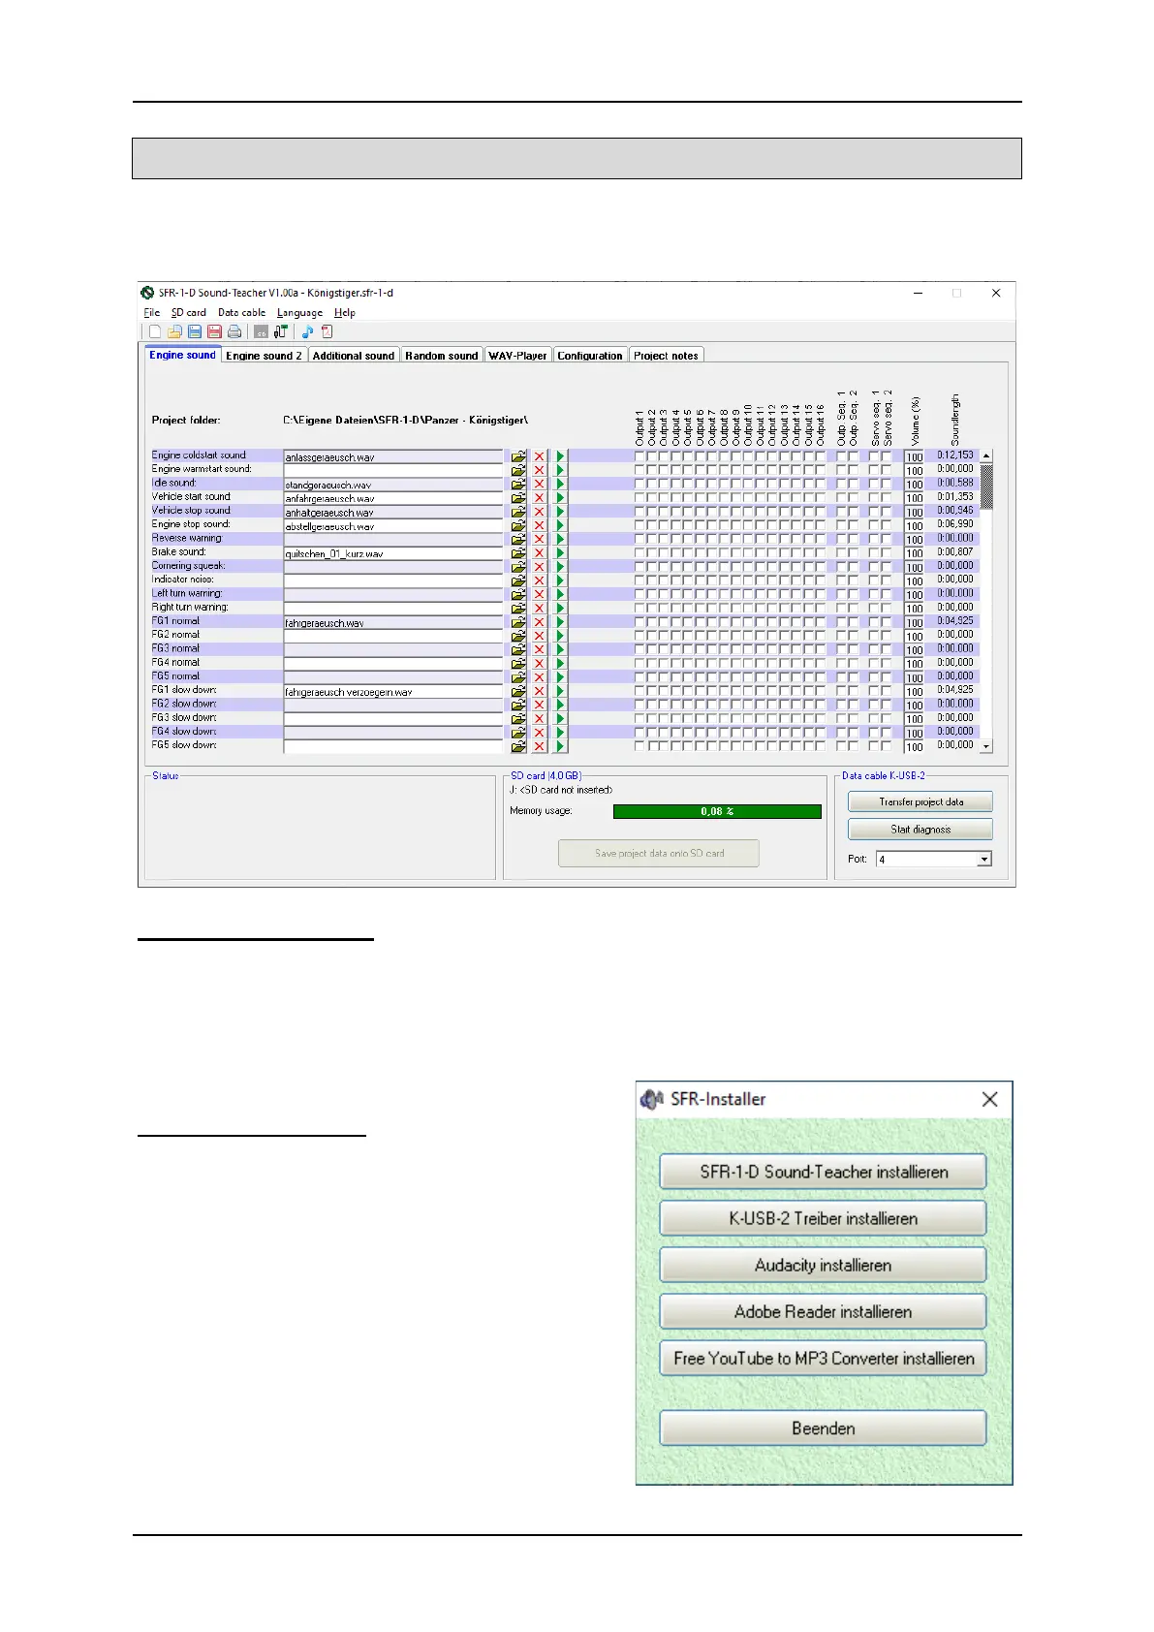1154x1632 pixels.
Task: Browse file for Engine coldstart sound
Action: [x=518, y=456]
